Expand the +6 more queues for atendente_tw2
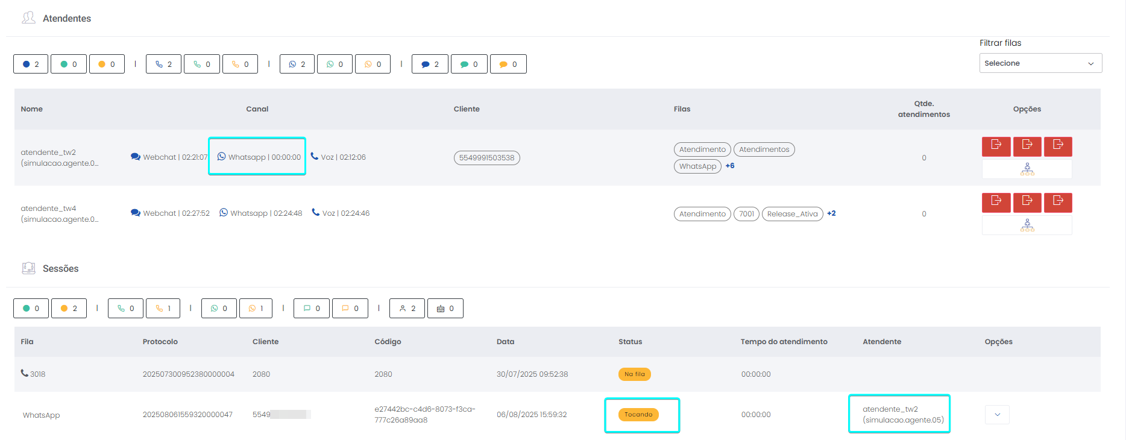 pos(729,166)
